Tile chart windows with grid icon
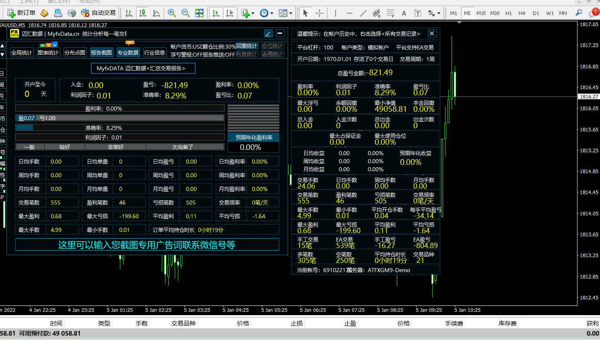600x340 pixels. 199,13
